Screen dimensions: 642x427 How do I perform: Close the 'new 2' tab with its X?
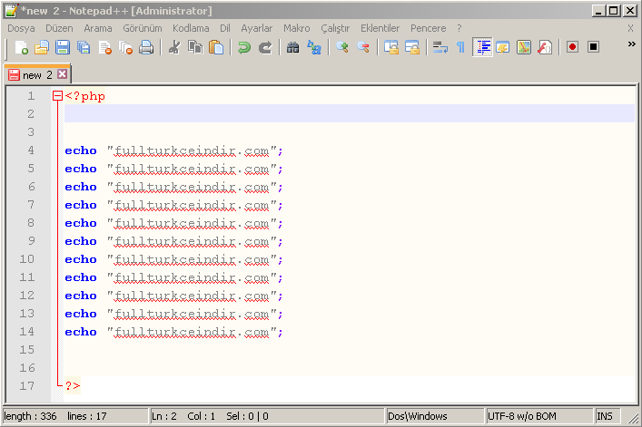(63, 74)
